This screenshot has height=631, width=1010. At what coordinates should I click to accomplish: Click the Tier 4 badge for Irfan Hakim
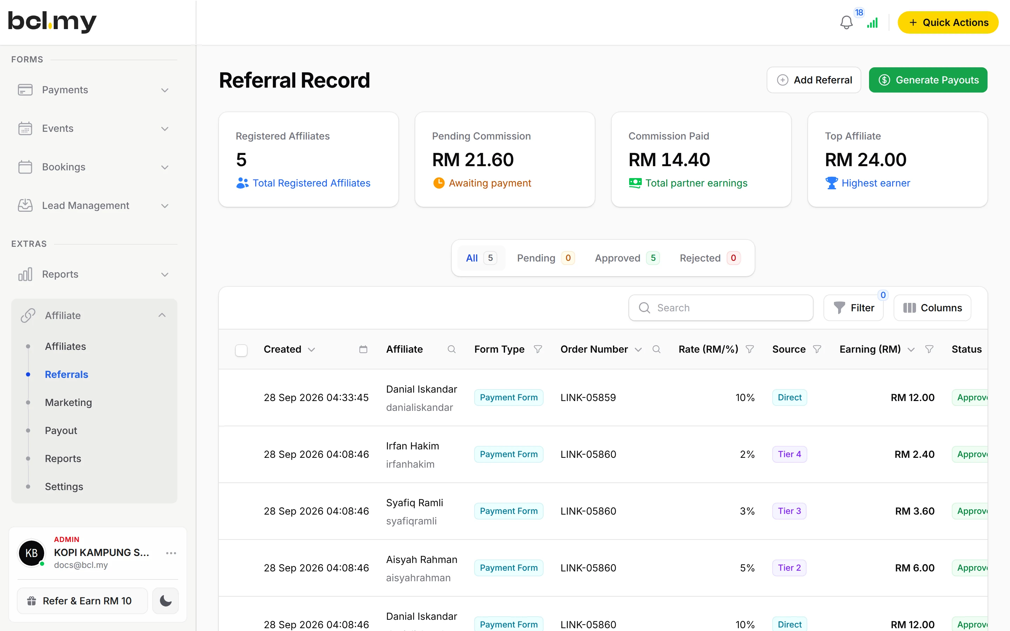point(790,454)
